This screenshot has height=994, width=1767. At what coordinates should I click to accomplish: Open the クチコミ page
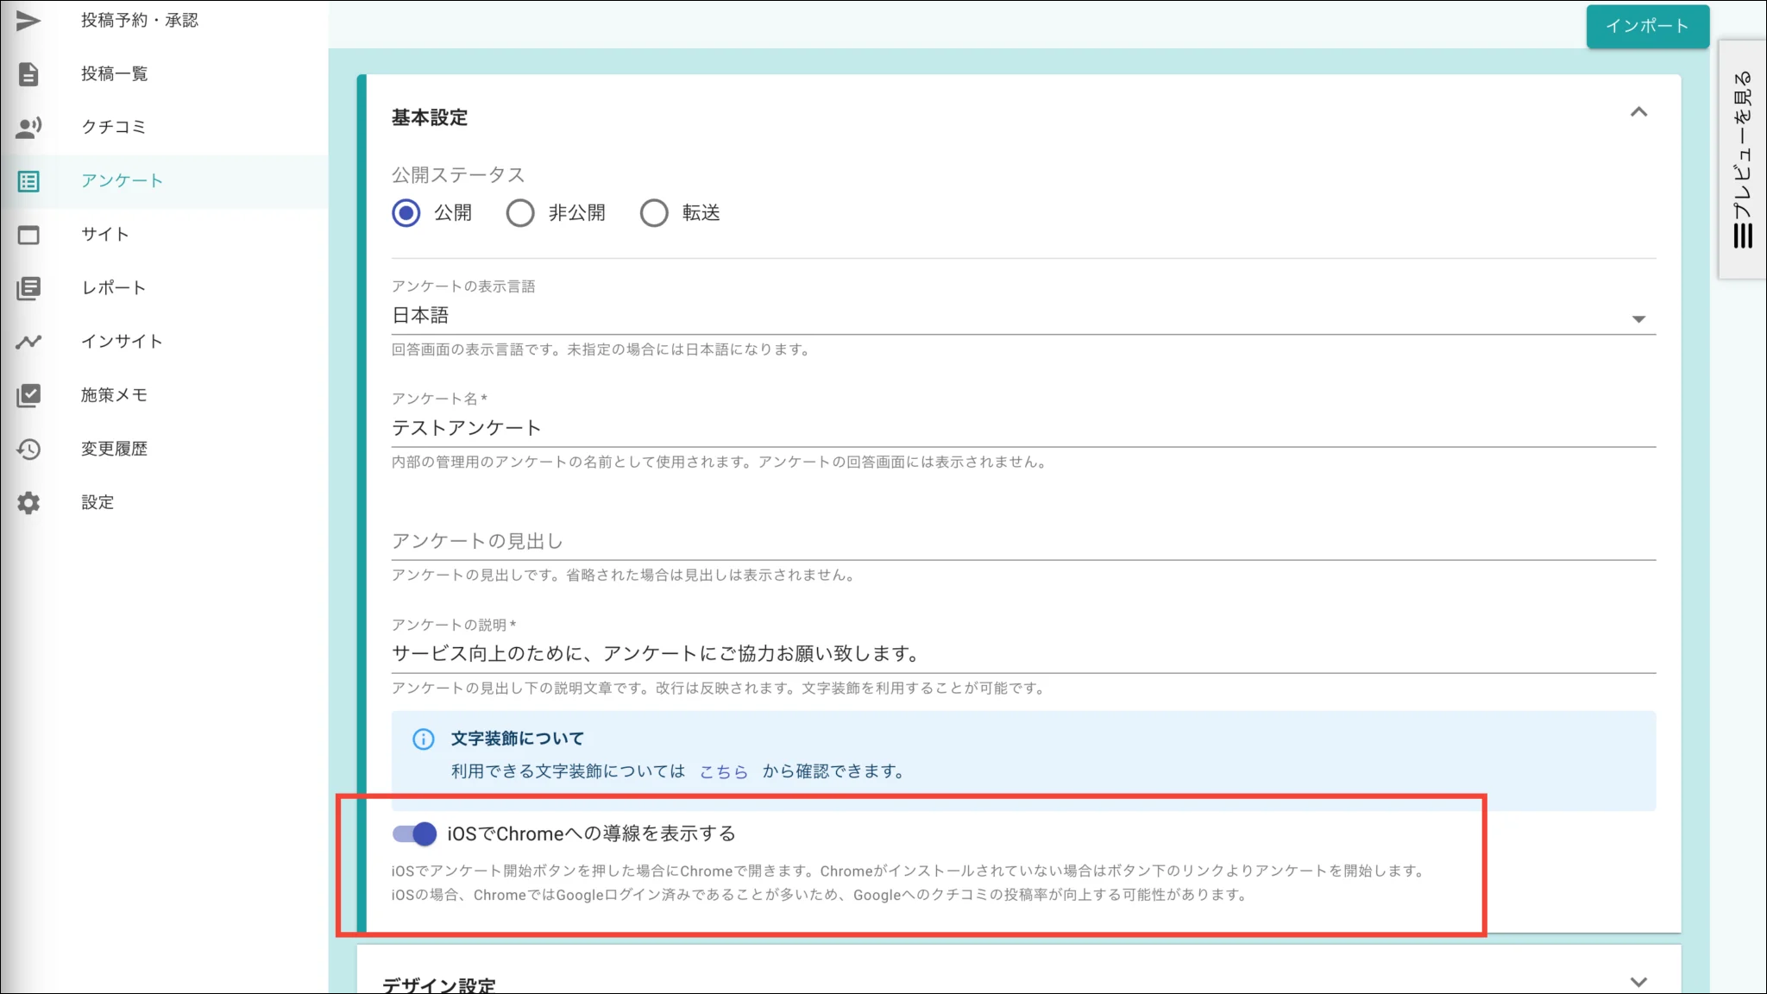(x=164, y=128)
